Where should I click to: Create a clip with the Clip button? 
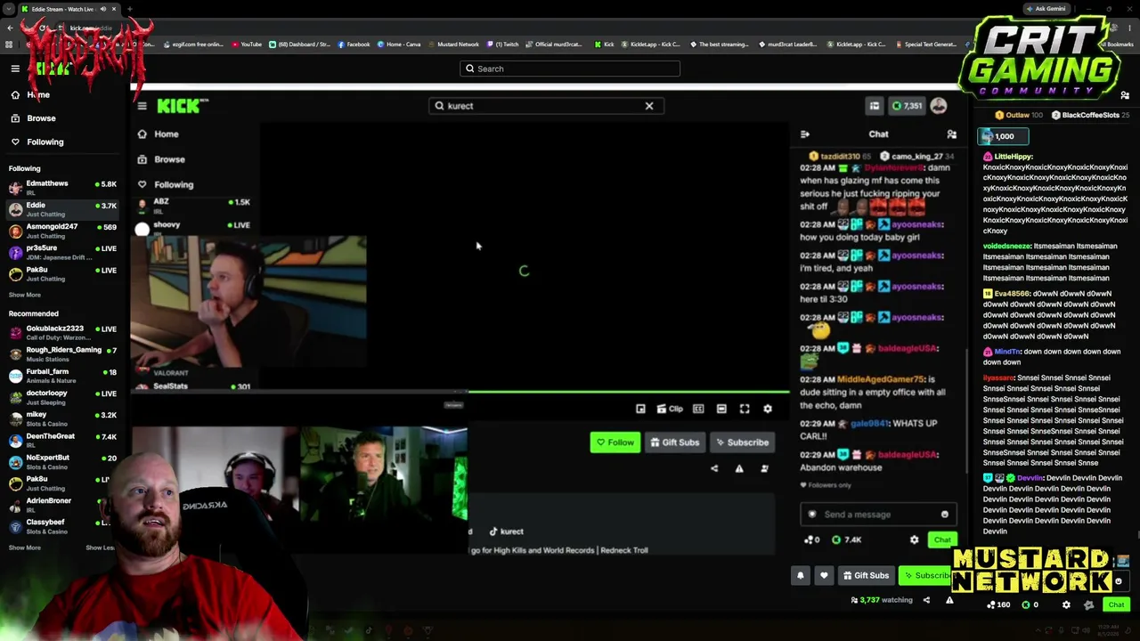670,409
